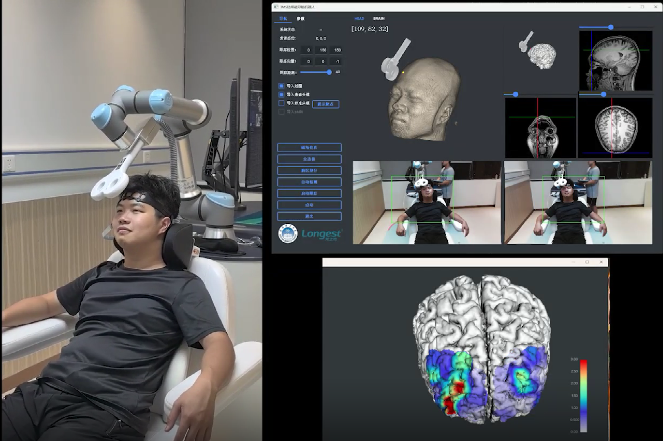Click the small brain-with-coil 3D preview

[x=538, y=51]
